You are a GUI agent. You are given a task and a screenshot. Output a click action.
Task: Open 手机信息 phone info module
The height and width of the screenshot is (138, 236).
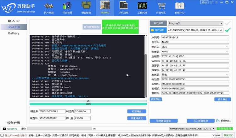(124, 8)
